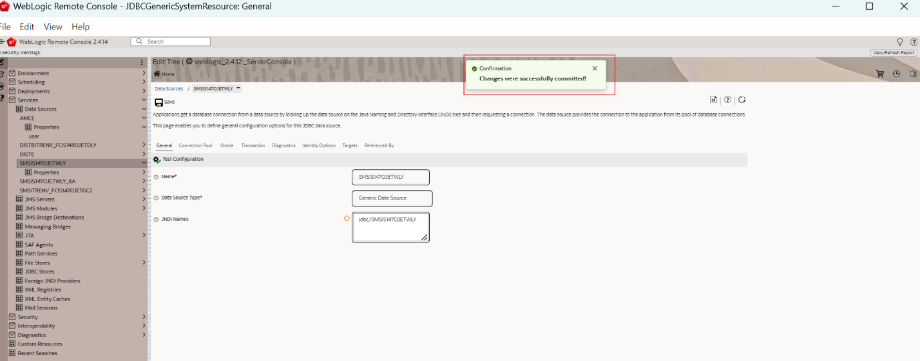Click the page help question mark icon
The height and width of the screenshot is (361, 920).
coord(728,100)
